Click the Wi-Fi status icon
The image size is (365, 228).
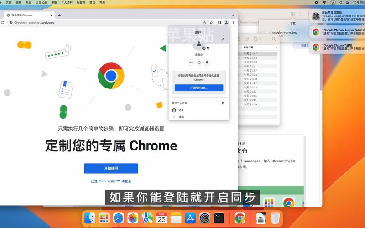[x=324, y=2]
